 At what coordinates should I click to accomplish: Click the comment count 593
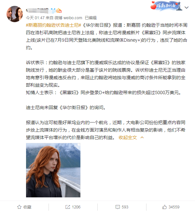[125, 207]
